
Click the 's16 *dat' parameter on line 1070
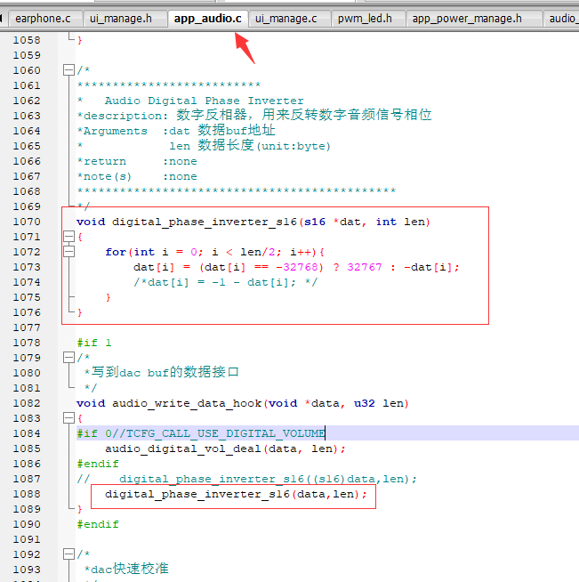click(332, 222)
